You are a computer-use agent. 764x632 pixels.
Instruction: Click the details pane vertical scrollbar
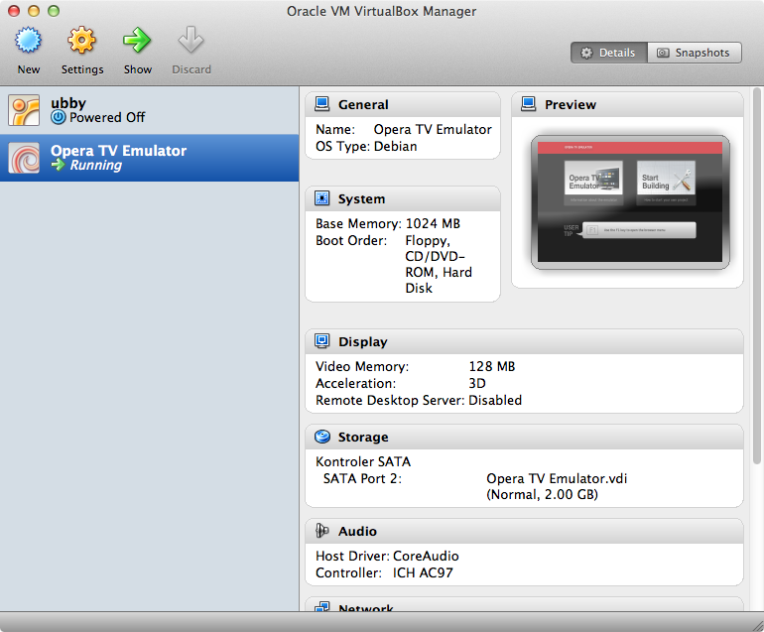click(x=756, y=298)
